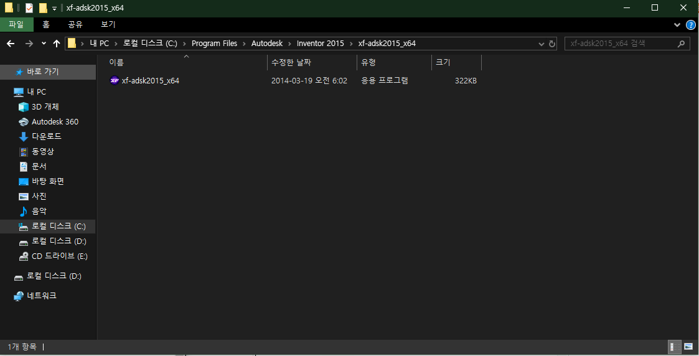Open 바탕 화면 in sidebar
The width and height of the screenshot is (699, 356).
(x=48, y=181)
